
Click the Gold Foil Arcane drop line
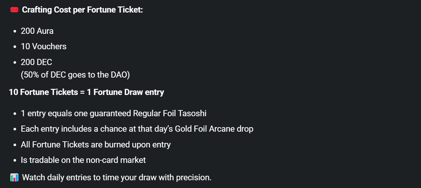pyautogui.click(x=137, y=129)
